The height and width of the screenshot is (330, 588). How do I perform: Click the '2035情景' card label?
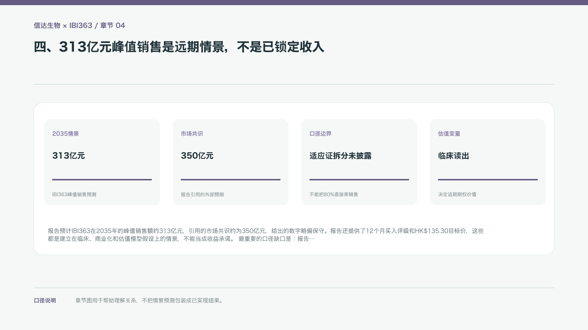[65, 133]
